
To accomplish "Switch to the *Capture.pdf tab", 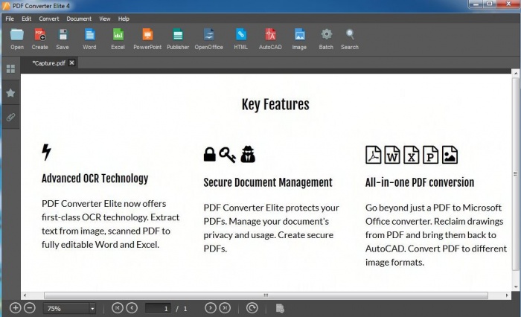I will [x=48, y=63].
